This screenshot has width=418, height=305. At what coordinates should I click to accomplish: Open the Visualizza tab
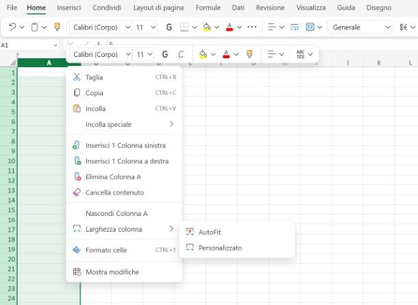[311, 8]
